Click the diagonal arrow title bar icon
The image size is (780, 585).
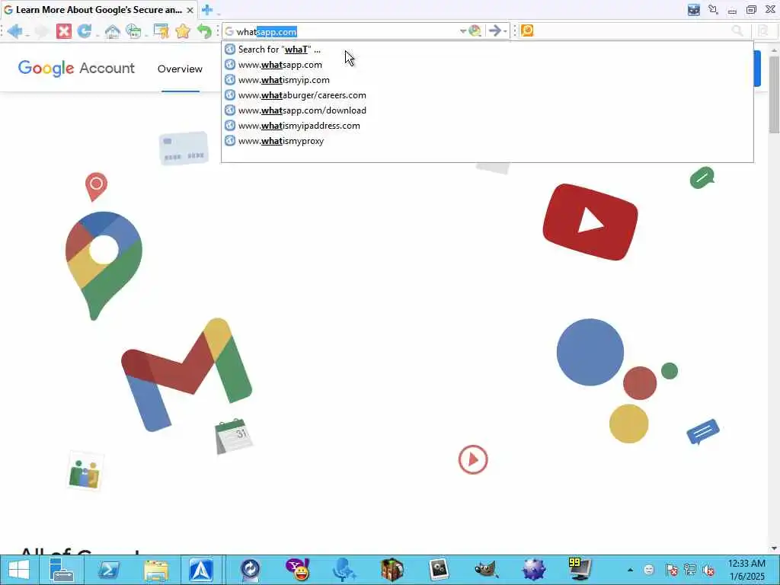713,9
